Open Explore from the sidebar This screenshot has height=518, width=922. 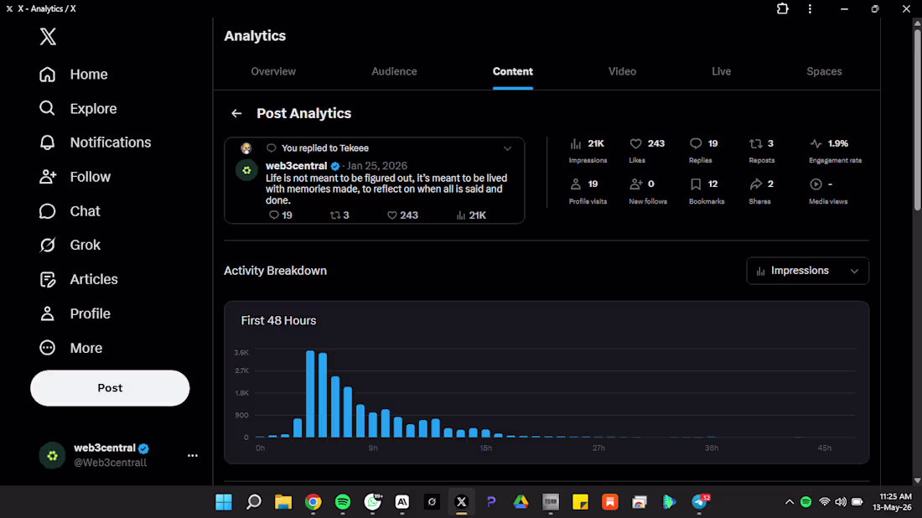tap(78, 108)
